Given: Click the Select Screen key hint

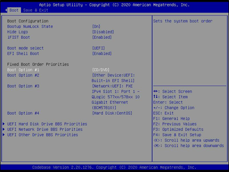Looking at the screenshot, I should coord(173,91).
